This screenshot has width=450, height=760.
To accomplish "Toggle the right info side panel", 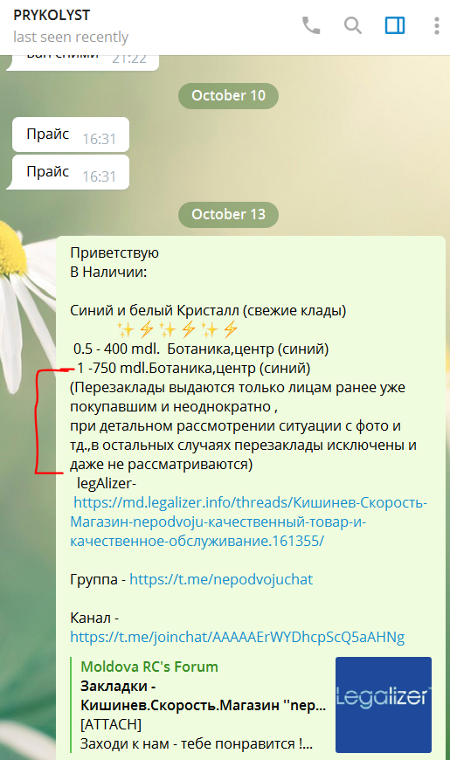I will (395, 25).
